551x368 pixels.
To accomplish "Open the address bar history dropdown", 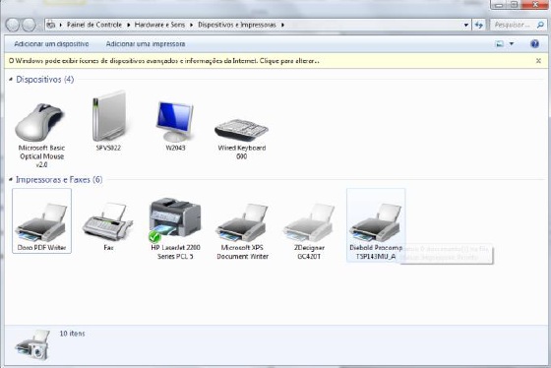I will click(x=466, y=25).
